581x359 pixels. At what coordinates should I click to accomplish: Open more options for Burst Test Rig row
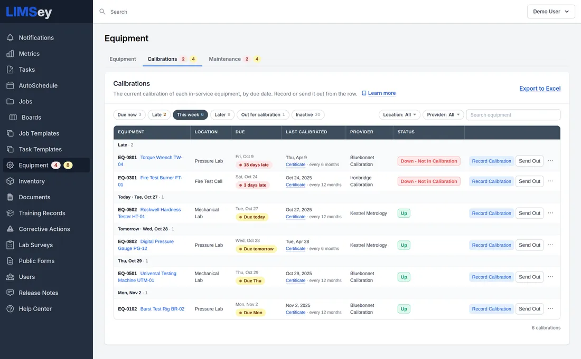(550, 309)
